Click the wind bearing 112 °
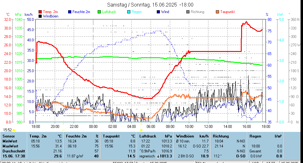Viewport: 303px width, 163px height. click(x=217, y=156)
